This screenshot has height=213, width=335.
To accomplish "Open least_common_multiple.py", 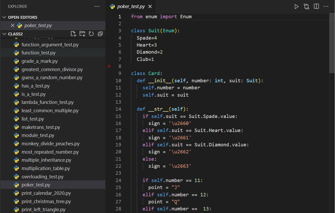I will pyautogui.click(x=53, y=111).
